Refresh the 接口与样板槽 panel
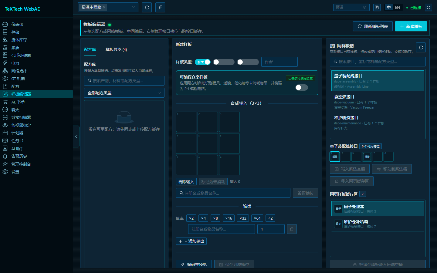The image size is (437, 273). (x=421, y=47)
